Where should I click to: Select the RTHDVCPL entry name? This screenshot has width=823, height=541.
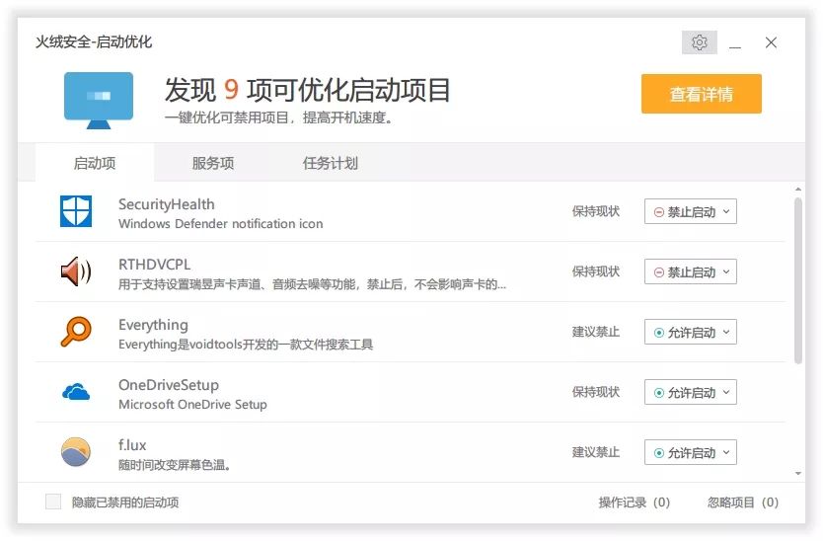(x=154, y=265)
